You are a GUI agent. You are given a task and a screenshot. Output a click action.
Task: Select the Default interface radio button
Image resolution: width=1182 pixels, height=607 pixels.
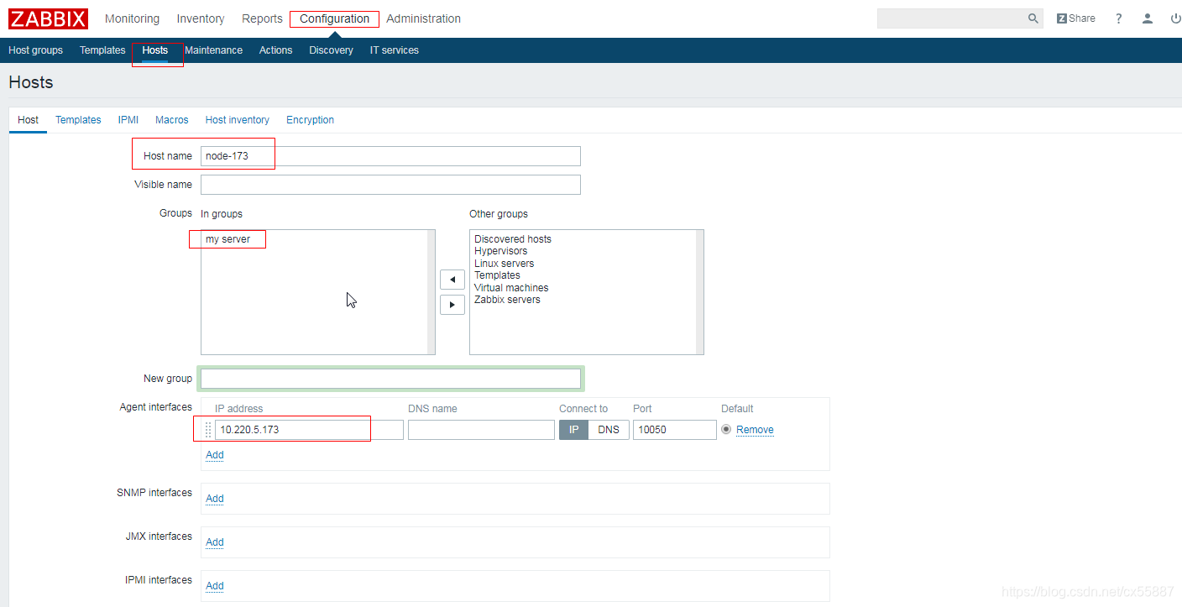point(726,429)
